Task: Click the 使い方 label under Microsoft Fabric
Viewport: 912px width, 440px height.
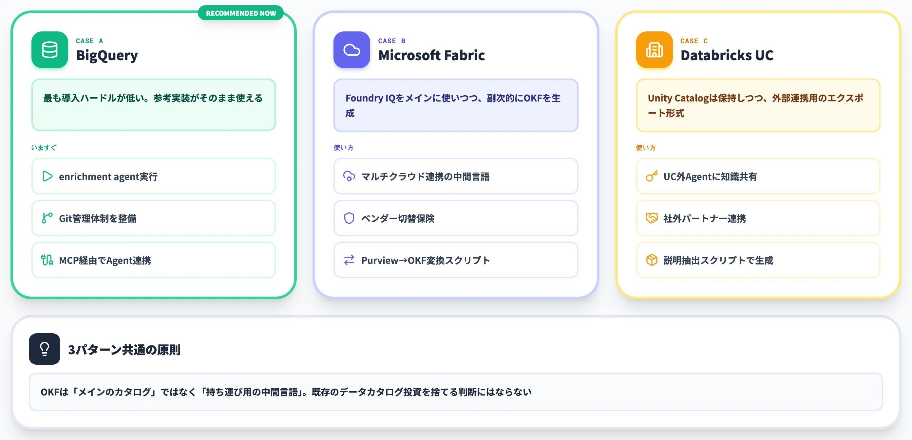Action: click(x=343, y=148)
